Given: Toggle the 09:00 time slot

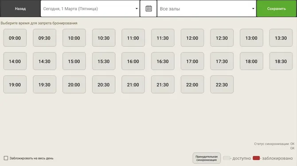Looking at the screenshot, I should point(15,38).
